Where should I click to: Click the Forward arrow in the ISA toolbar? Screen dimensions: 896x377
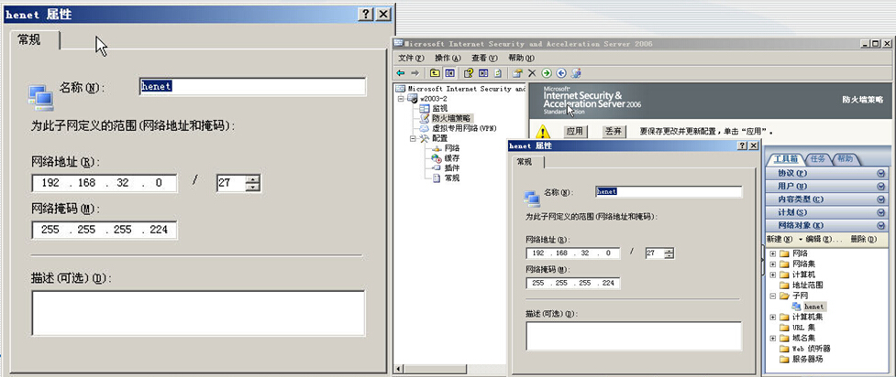[415, 72]
